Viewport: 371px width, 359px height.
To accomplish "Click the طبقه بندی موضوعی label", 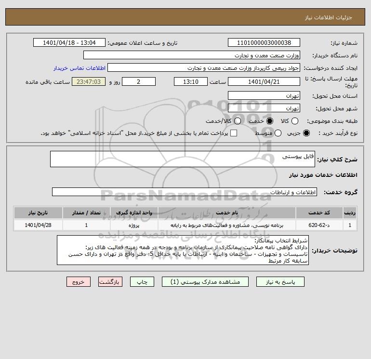I will pos(332,121).
